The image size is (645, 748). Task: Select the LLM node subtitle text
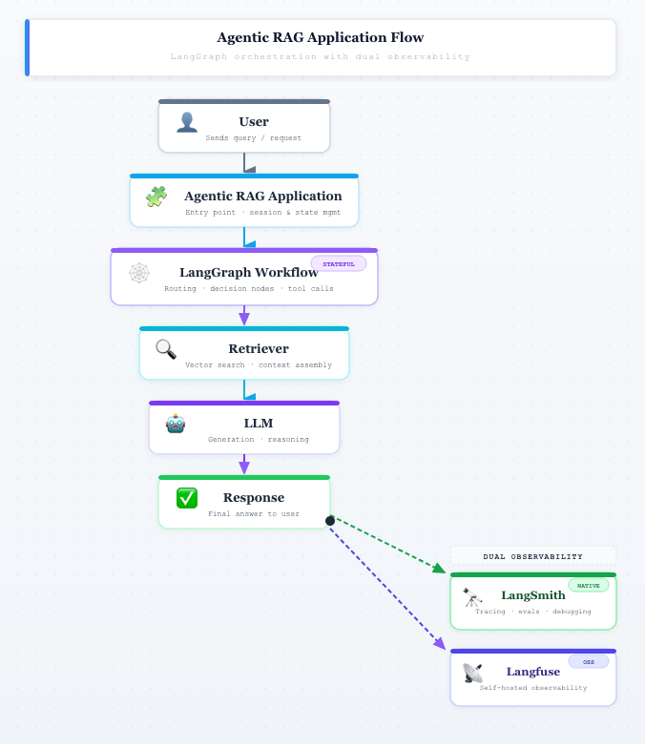pos(258,439)
